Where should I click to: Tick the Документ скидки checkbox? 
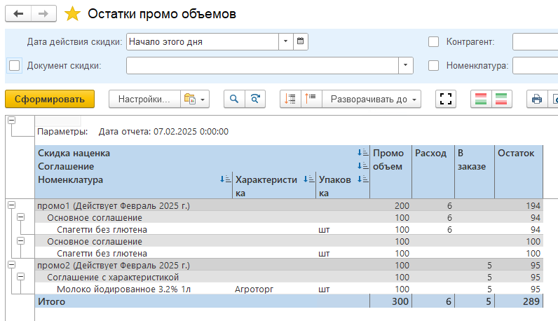(14, 65)
